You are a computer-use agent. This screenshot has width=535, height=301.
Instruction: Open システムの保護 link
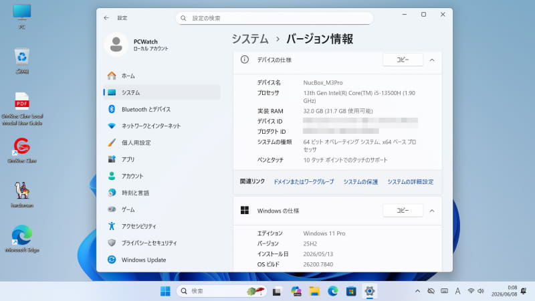pos(360,182)
